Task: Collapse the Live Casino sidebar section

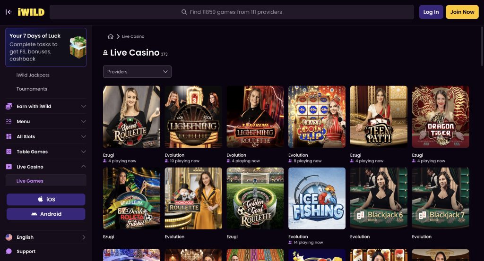Action: tap(83, 167)
